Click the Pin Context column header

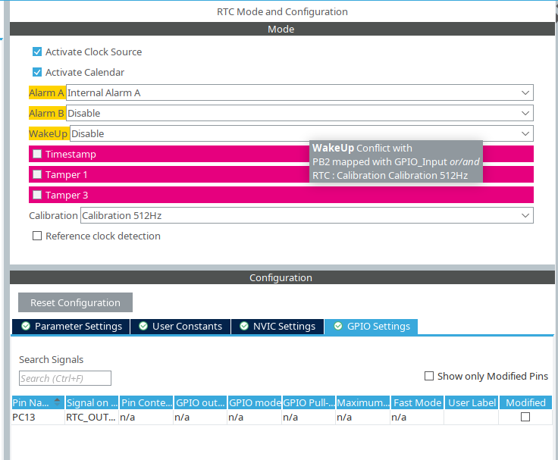point(146,402)
